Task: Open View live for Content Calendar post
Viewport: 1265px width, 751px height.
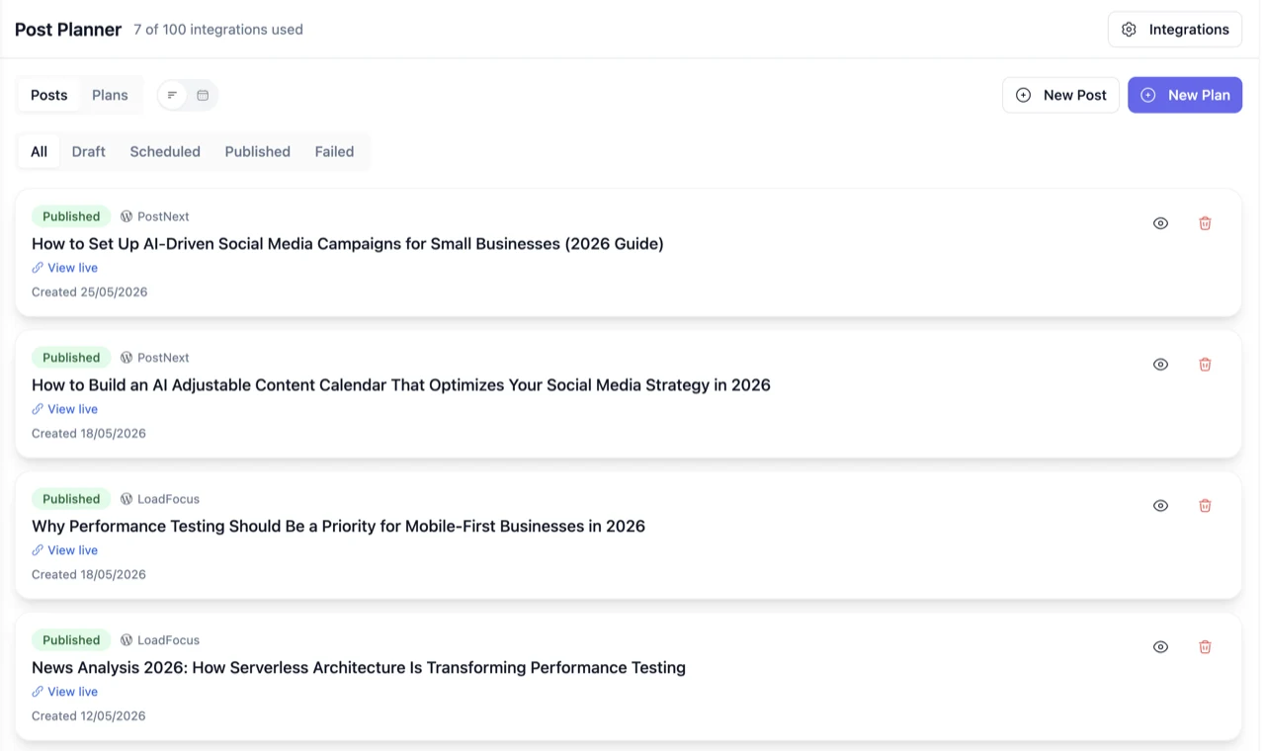Action: [x=64, y=409]
